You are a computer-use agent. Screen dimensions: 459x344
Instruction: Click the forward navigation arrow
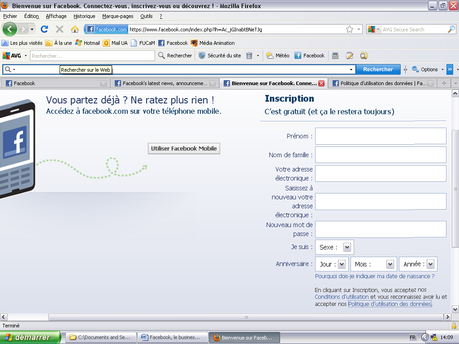(x=23, y=29)
